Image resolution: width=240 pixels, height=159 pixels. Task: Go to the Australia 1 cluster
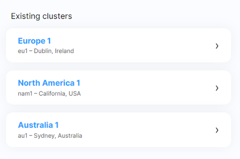pos(38,125)
